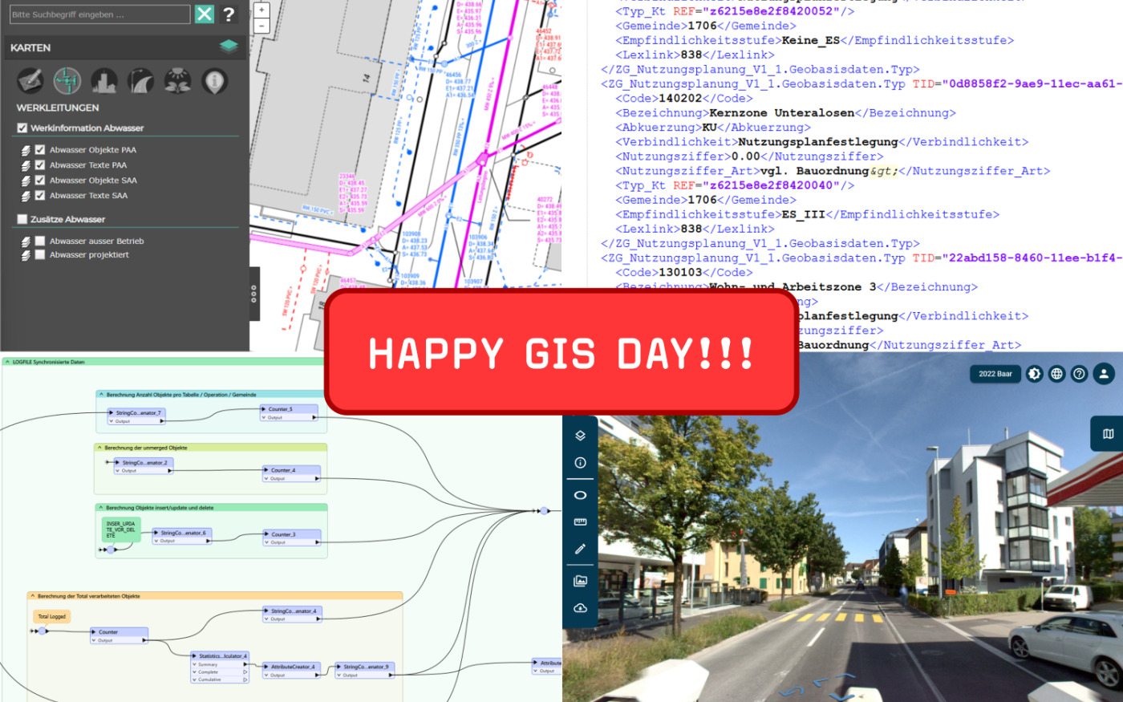Click the question mark help button
The height and width of the screenshot is (702, 1123).
coord(229,14)
